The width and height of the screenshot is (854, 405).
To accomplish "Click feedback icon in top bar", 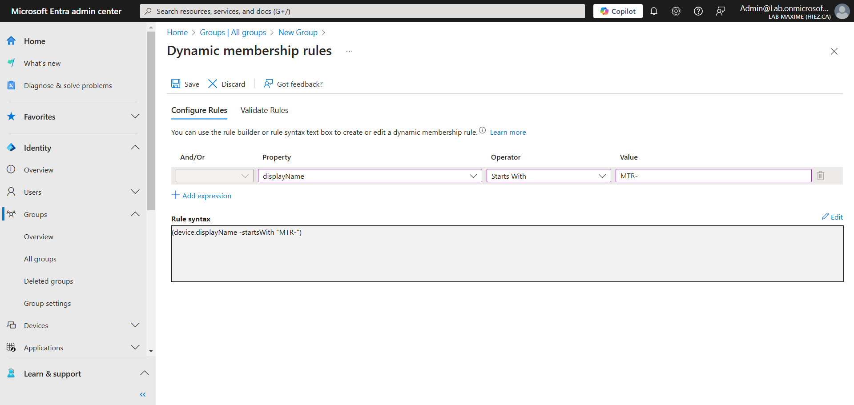I will 721,11.
